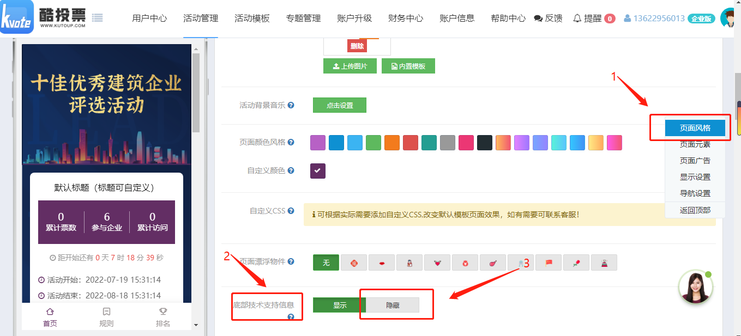The height and width of the screenshot is (336, 741).
Task: Select the red flag floating object
Action: pyautogui.click(x=549, y=262)
